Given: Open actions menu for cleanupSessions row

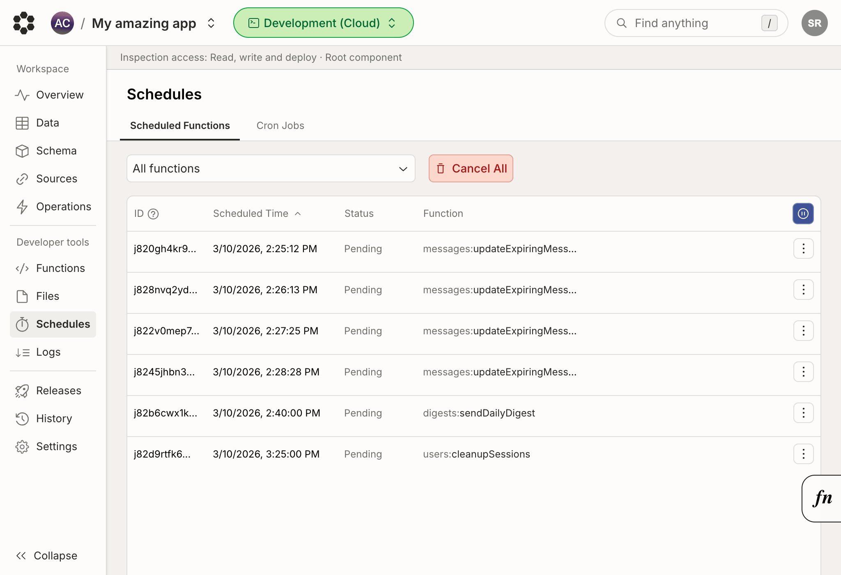Looking at the screenshot, I should tap(803, 454).
